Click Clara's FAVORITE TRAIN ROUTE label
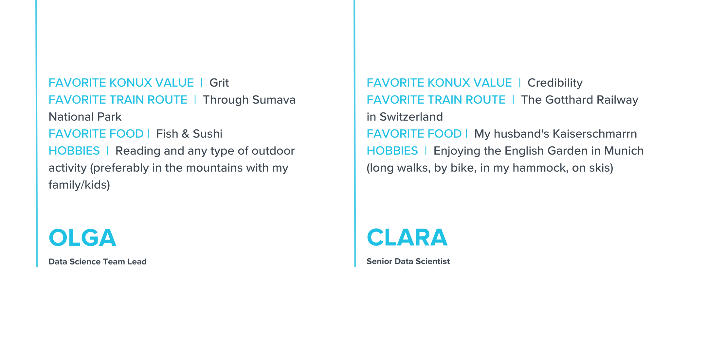The height and width of the screenshot is (353, 707). click(x=436, y=100)
